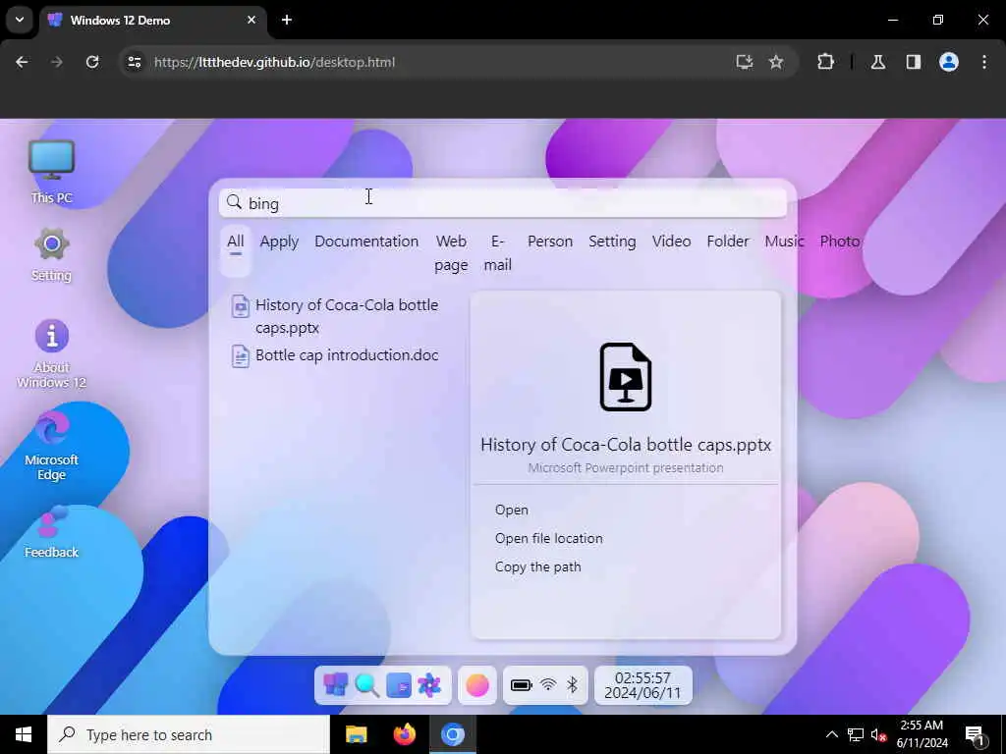Open the notification center icon
Image resolution: width=1006 pixels, height=754 pixels.
tap(976, 735)
